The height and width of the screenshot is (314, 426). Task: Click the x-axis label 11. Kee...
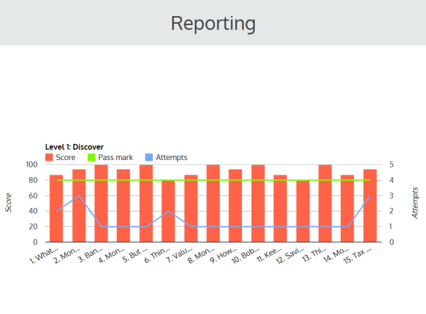(x=269, y=255)
